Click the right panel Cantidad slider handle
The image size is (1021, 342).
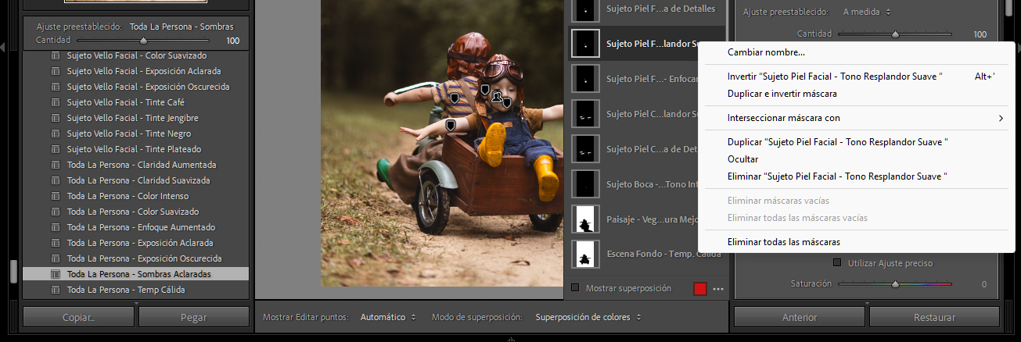click(895, 34)
